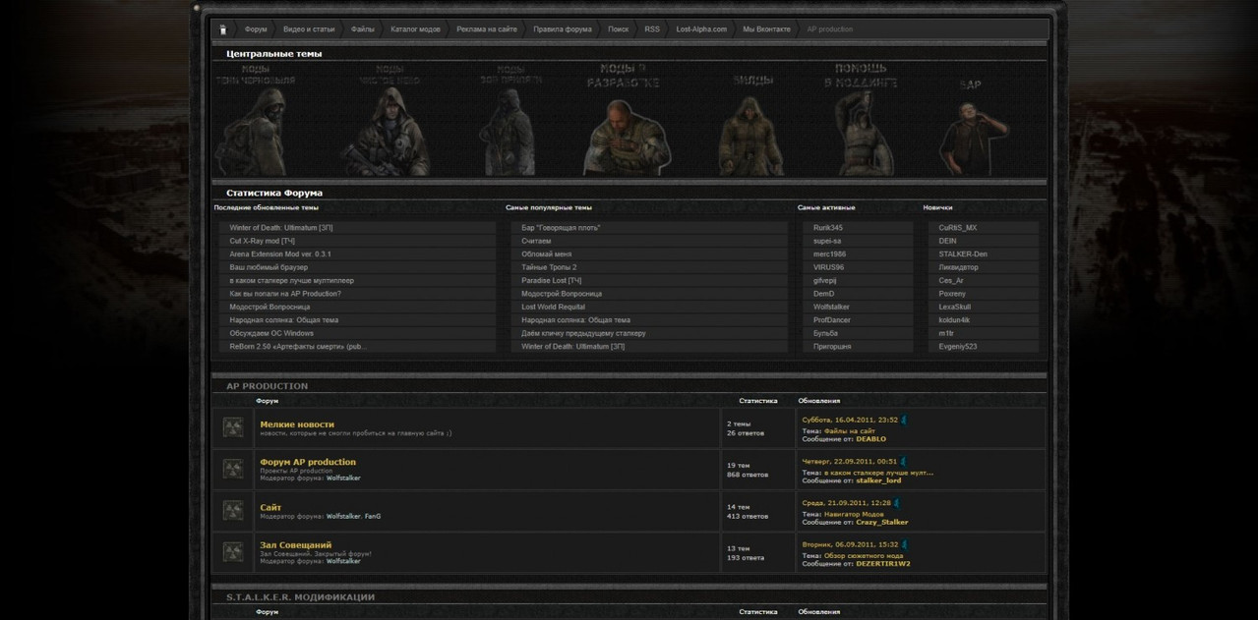This screenshot has width=1258, height=620.
Task: Open the Билды stalker image
Action: pyautogui.click(x=750, y=124)
